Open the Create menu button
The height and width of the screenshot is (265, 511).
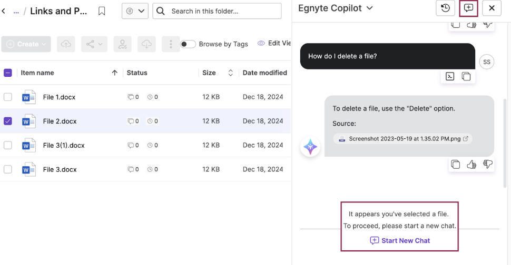[x=26, y=44]
